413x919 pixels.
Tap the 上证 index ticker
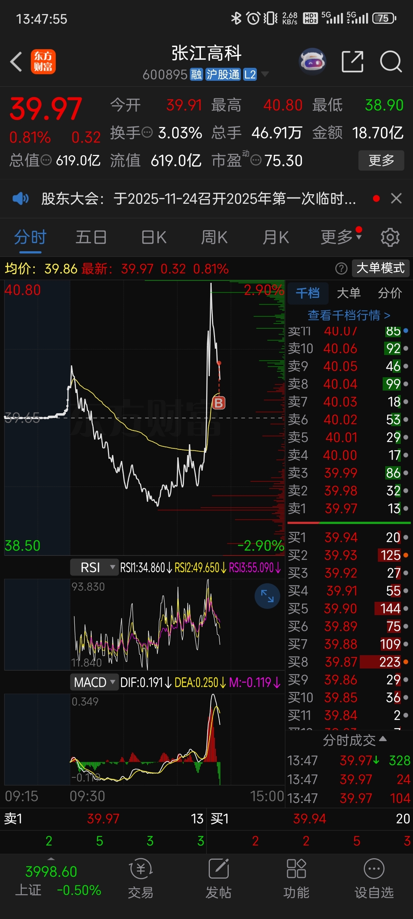click(58, 881)
